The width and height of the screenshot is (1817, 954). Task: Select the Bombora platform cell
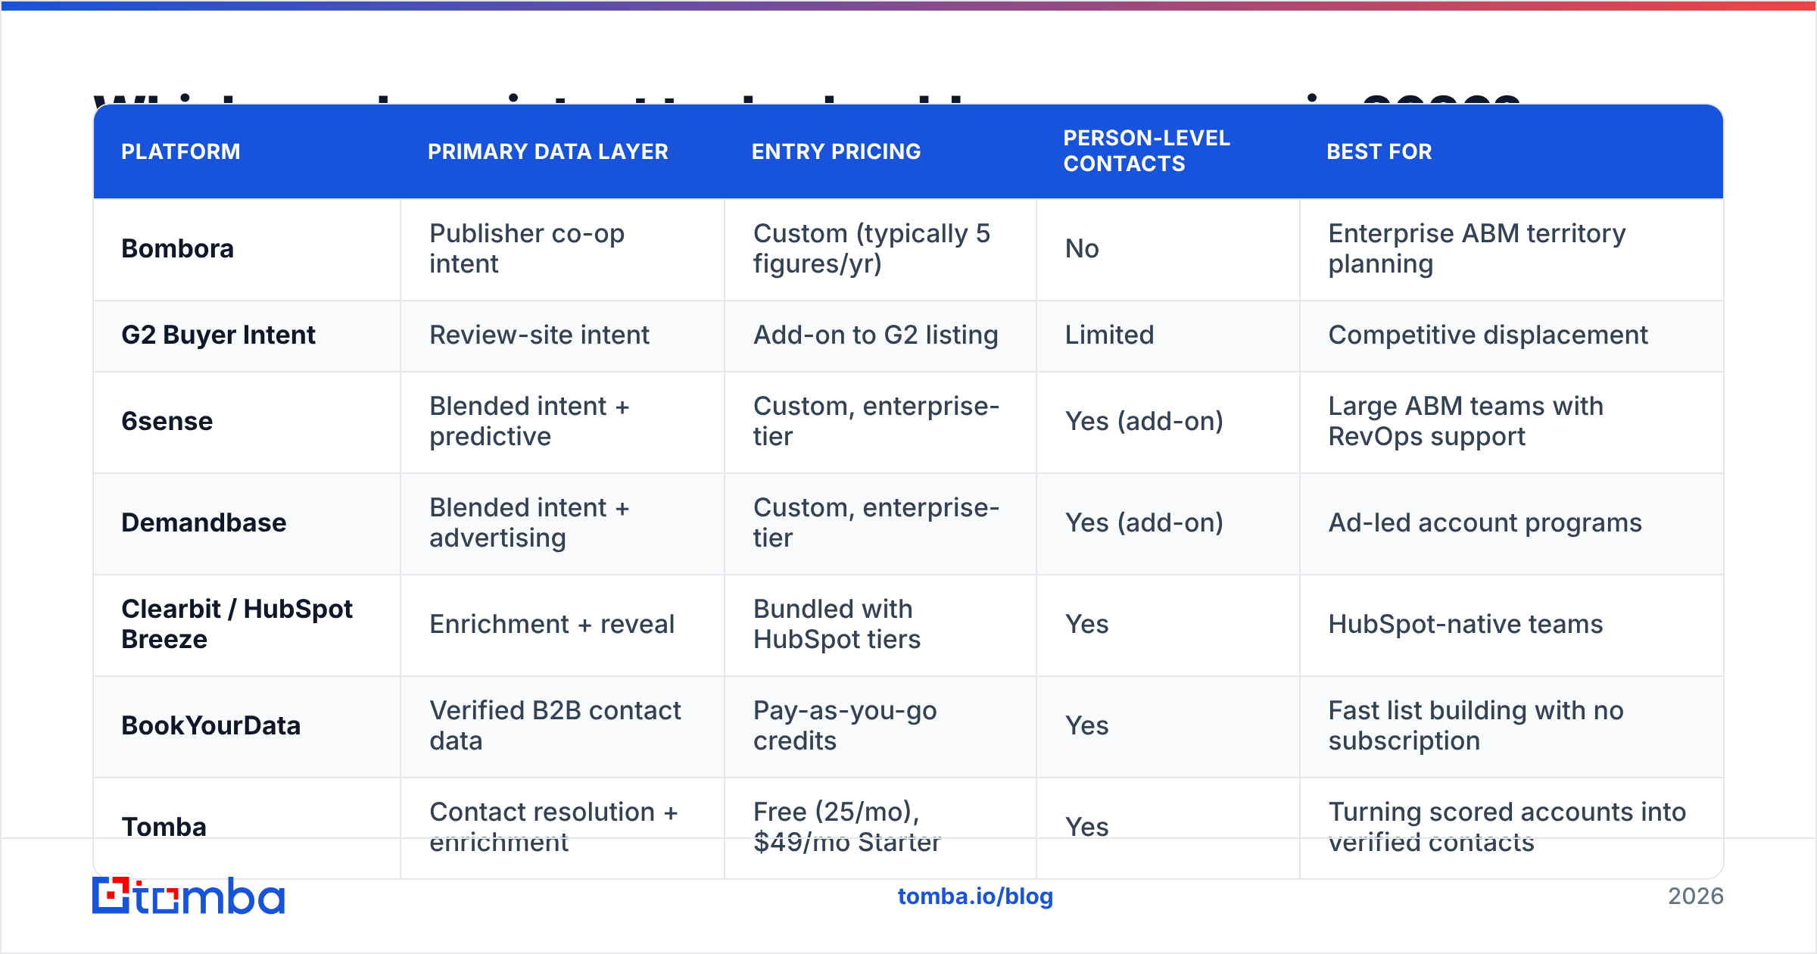coord(247,249)
